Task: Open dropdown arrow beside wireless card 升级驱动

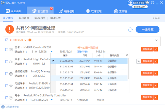Action: point(156,85)
